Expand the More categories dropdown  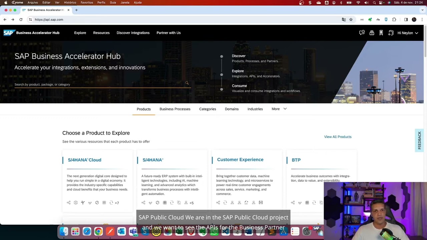279,109
